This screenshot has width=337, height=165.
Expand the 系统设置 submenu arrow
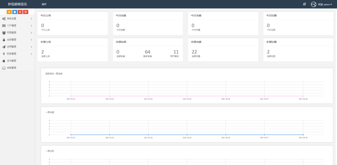(x=31, y=18)
